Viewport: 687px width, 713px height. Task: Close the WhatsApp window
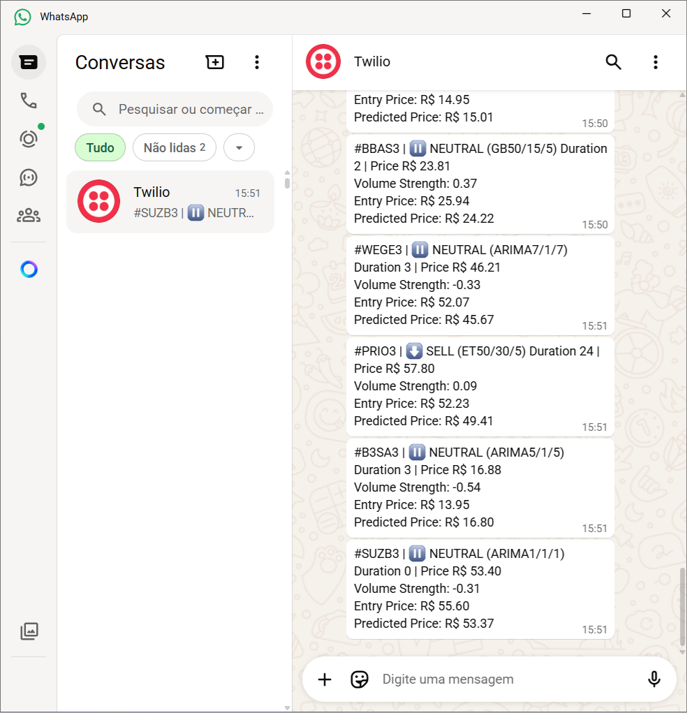point(665,14)
